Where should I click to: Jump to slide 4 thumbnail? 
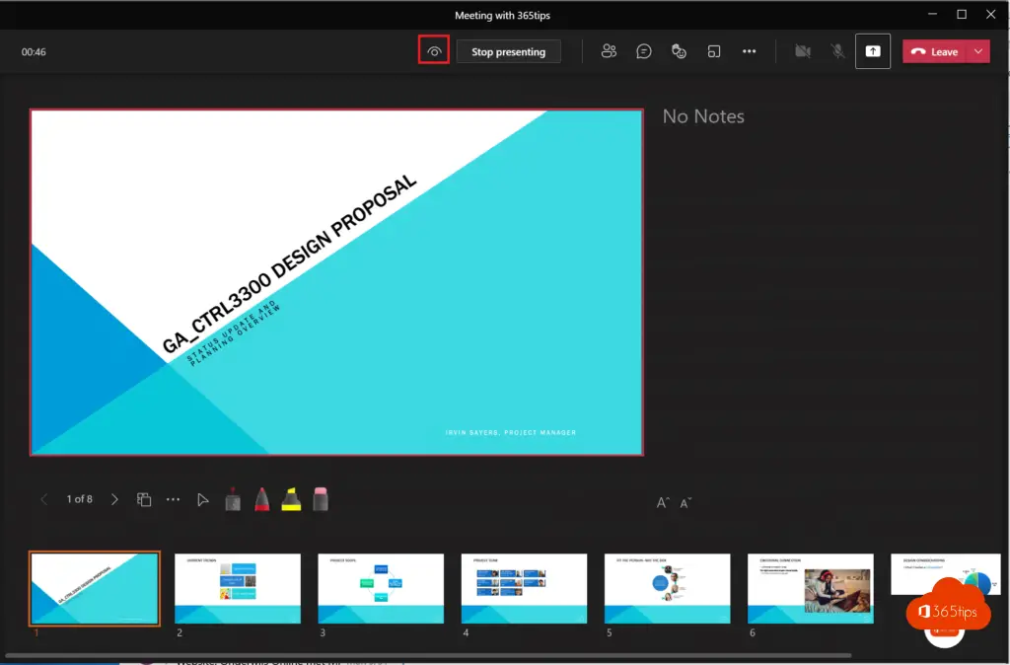(524, 588)
